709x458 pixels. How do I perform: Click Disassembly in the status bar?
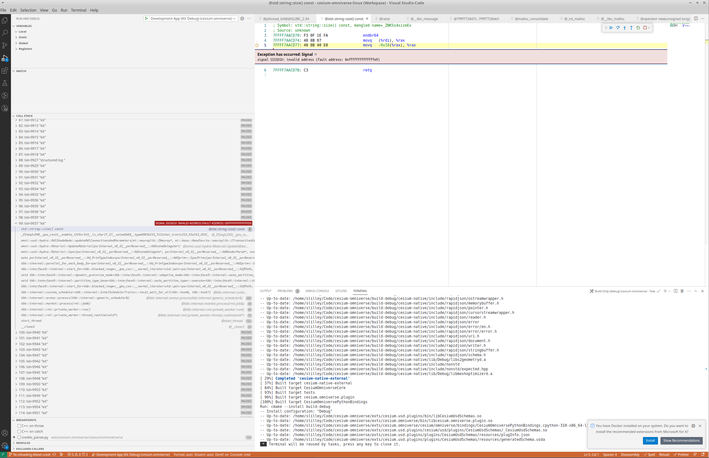point(630,455)
